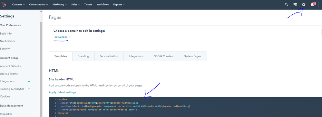Open the Conversations menu
322x117 pixels.
click(x=39, y=4)
